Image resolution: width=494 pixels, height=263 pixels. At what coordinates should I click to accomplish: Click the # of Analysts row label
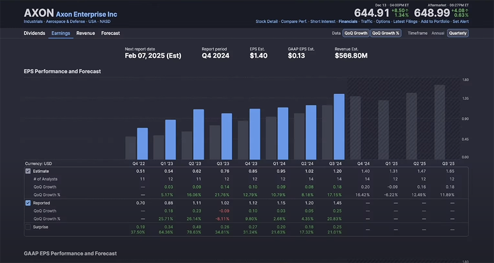(x=45, y=179)
